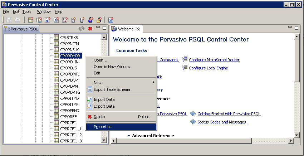Click the Export Table Schema menu icon
Screen dimensions: 304x156
click(90, 89)
